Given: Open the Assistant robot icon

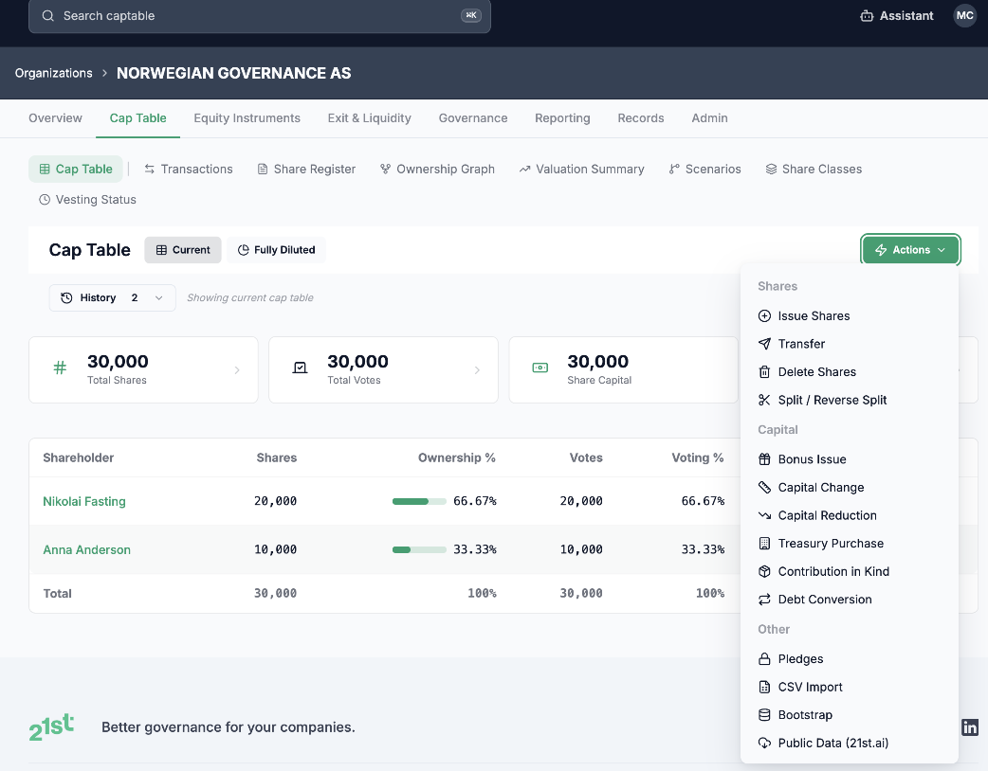Looking at the screenshot, I should pyautogui.click(x=867, y=16).
